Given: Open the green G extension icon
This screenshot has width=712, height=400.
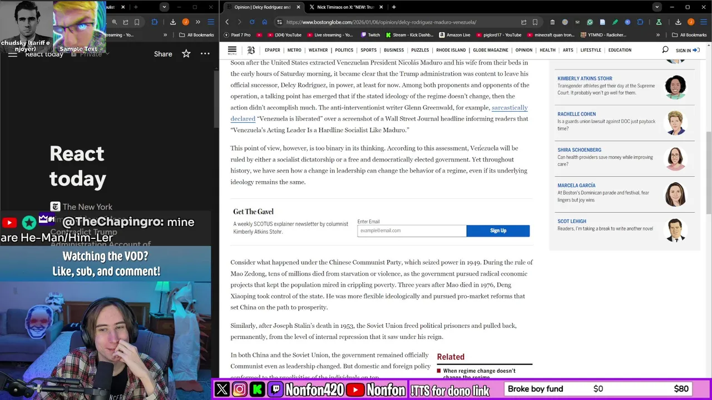Looking at the screenshot, I should click(x=590, y=22).
